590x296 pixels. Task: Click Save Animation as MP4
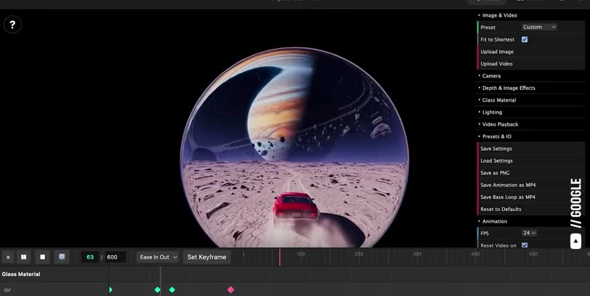click(508, 185)
